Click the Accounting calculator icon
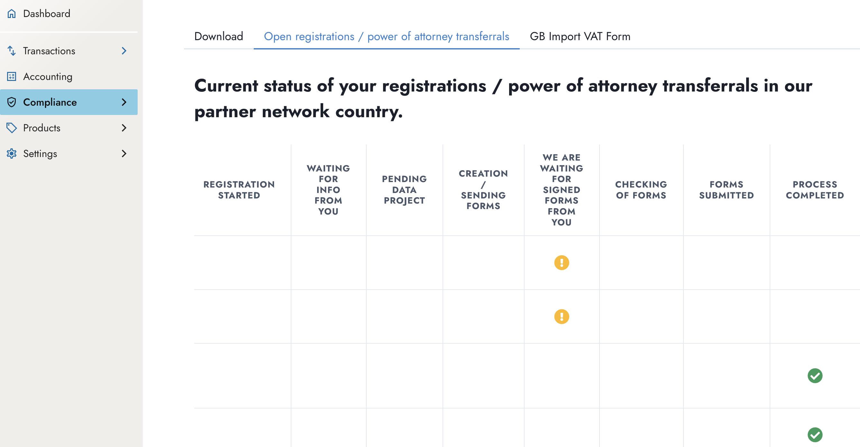Screen dimensions: 860x447 (12, 77)
